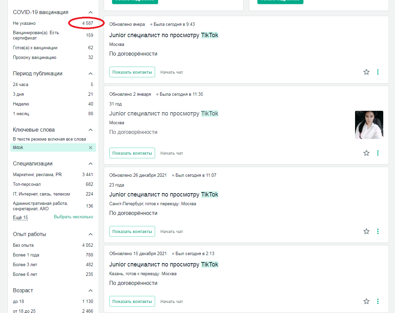The width and height of the screenshot is (395, 313).
Task: Open the Saint Petersburg candidate's resume title
Action: point(164,194)
